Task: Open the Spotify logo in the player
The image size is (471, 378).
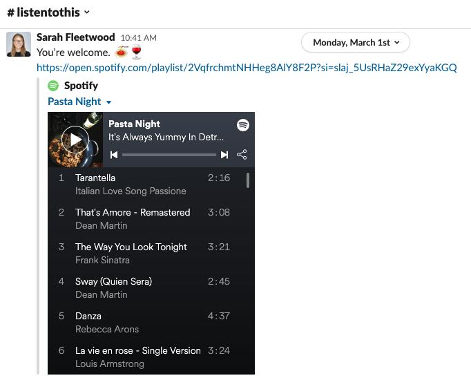Action: click(x=243, y=125)
